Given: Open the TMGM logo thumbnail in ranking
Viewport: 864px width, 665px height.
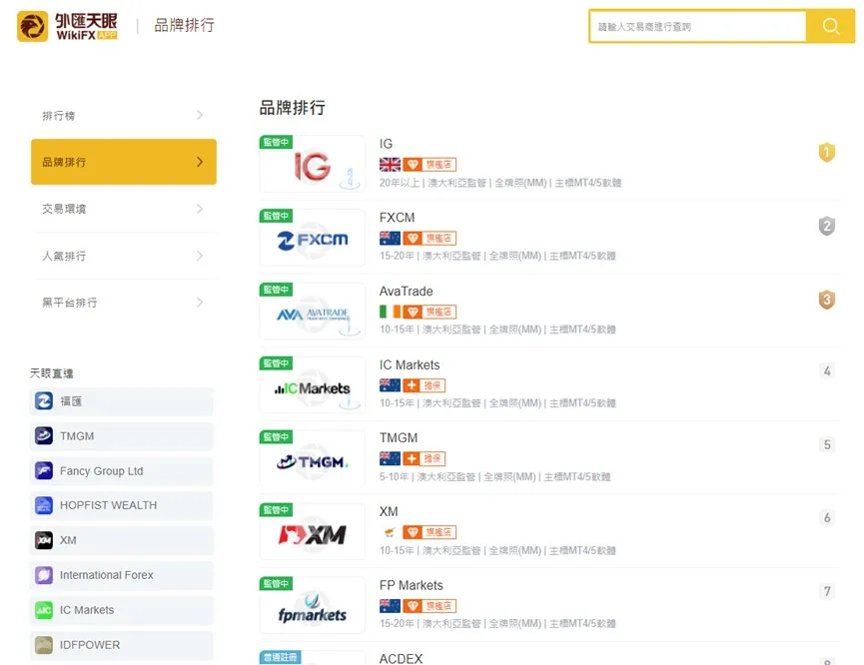Looking at the screenshot, I should [313, 458].
